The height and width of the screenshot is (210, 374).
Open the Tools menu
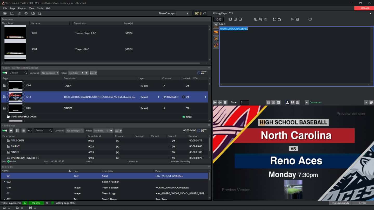pos(40,8)
